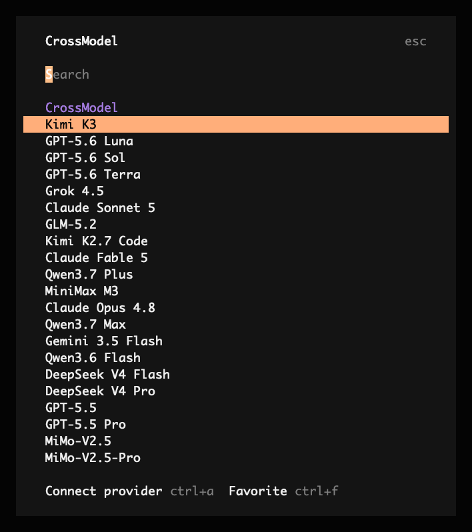This screenshot has height=532, width=472.
Task: Select Grok 4.5 model
Action: (236, 191)
